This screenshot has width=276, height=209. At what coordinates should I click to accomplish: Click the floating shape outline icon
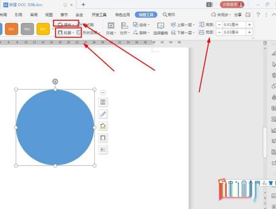(103, 138)
